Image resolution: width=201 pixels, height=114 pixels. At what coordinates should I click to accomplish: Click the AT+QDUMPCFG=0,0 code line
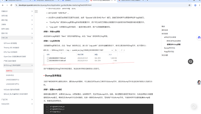pyautogui.click(x=57, y=106)
